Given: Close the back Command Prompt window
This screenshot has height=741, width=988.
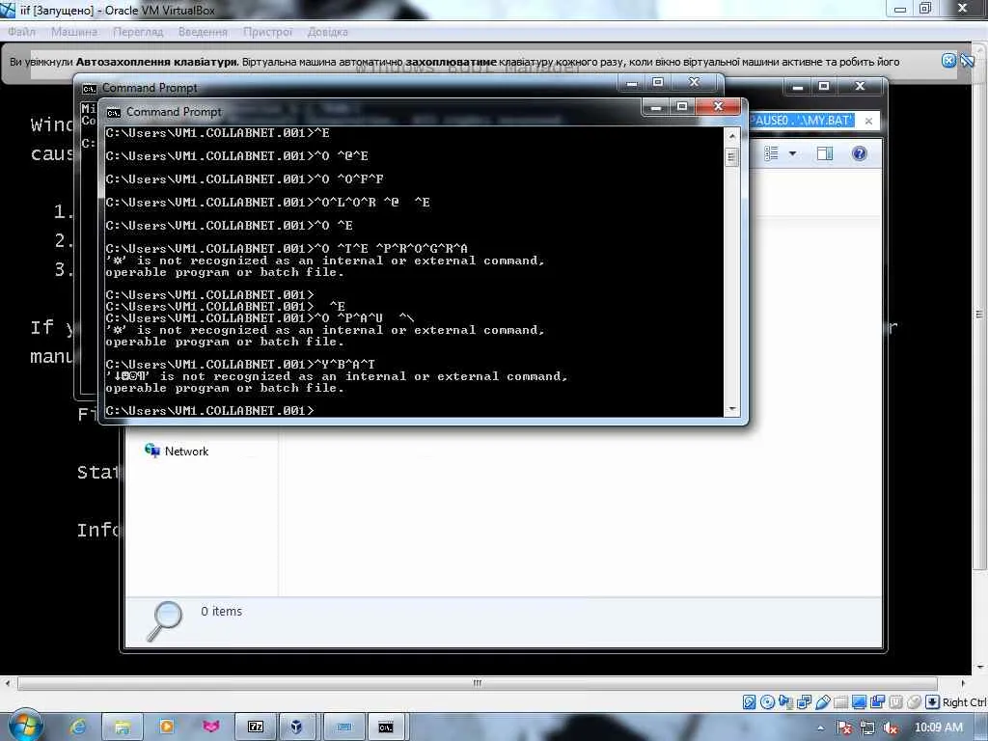Looking at the screenshot, I should pos(695,83).
